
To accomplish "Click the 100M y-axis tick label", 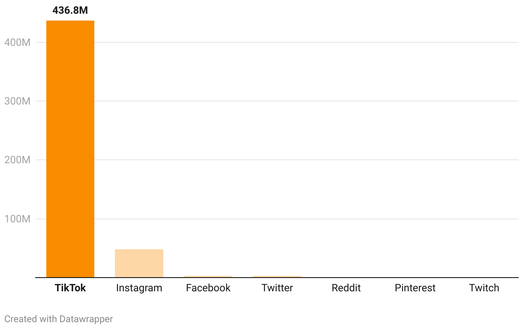I will 17,219.
